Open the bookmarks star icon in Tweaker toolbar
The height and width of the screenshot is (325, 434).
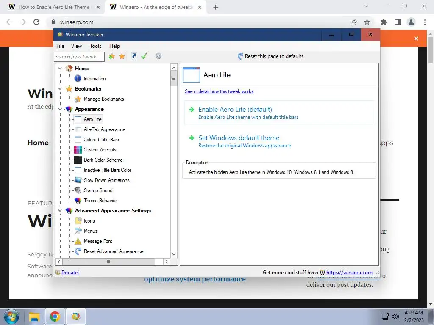122,56
